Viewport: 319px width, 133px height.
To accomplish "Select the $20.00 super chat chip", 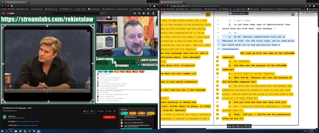I will (x=142, y=113).
